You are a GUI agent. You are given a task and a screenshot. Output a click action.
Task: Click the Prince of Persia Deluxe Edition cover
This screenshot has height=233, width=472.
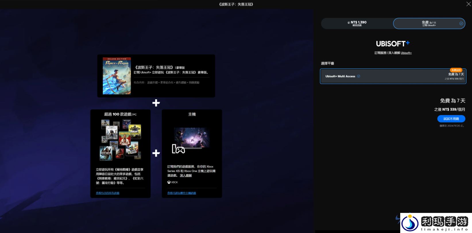pyautogui.click(x=117, y=76)
